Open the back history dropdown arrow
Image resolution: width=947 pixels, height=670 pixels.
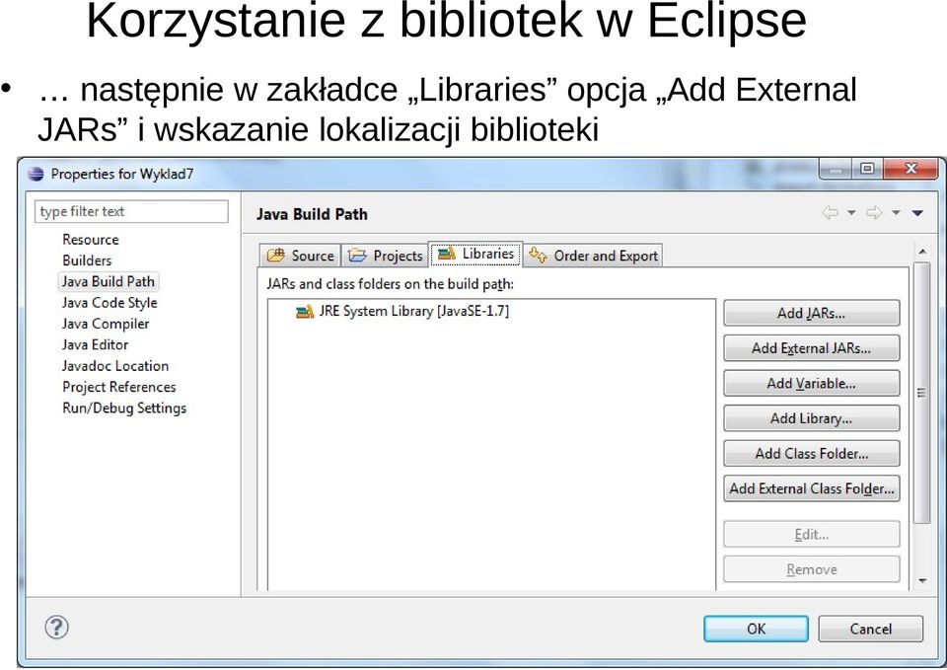851,213
